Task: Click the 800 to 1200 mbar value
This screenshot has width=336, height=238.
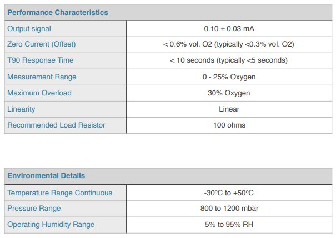Action: coord(229,209)
